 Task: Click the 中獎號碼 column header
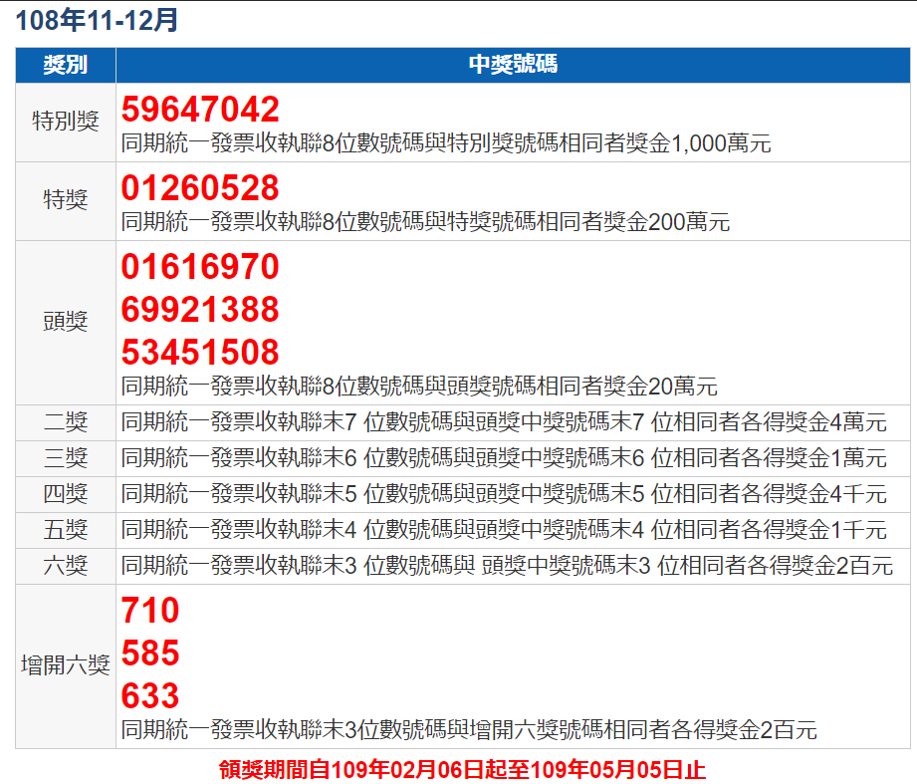point(513,65)
